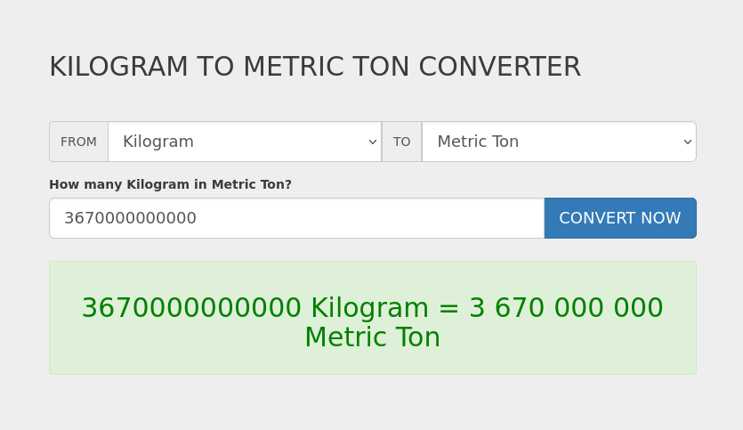This screenshot has height=430, width=743.
Task: Open the Kilogram source unit dropdown
Action: 244,142
